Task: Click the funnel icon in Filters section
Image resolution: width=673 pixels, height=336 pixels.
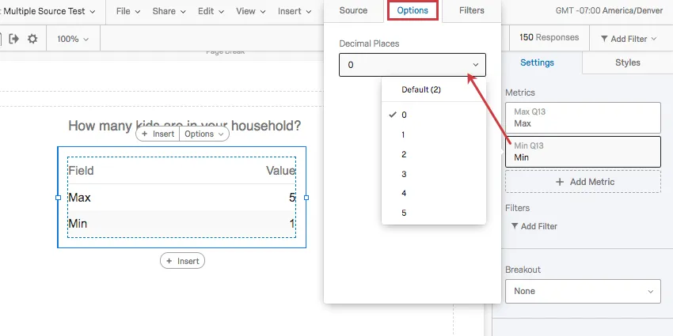Action: tap(515, 226)
